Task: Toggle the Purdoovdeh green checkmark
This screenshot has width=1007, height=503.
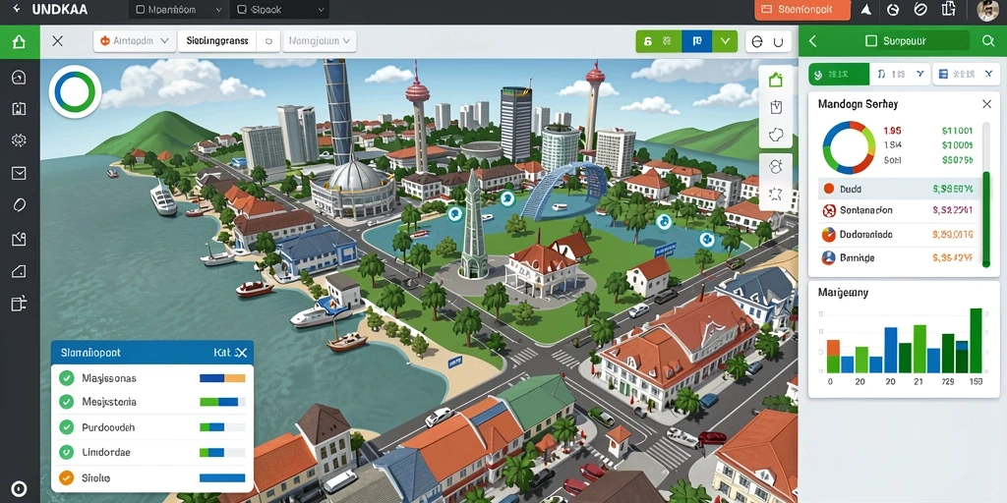Action: coord(66,426)
